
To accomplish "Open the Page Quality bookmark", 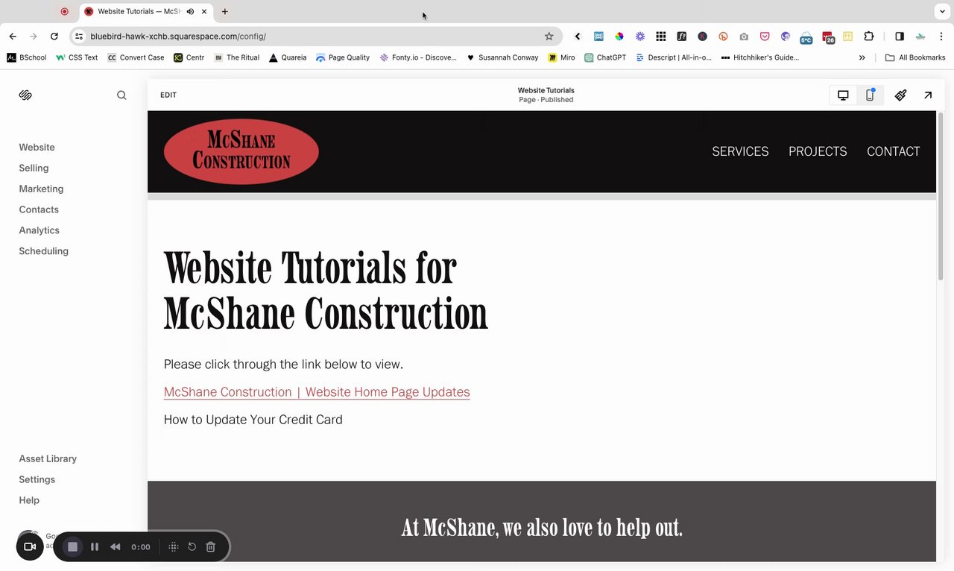I will coord(342,57).
